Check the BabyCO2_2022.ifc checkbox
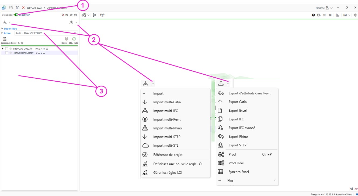Screen dimensions: 358x196 click(7, 49)
